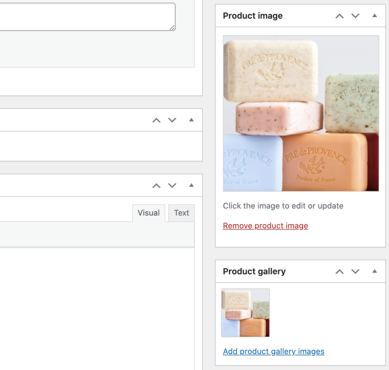This screenshot has height=370, width=389.
Task: Collapse the Product image panel
Action: coord(374,16)
